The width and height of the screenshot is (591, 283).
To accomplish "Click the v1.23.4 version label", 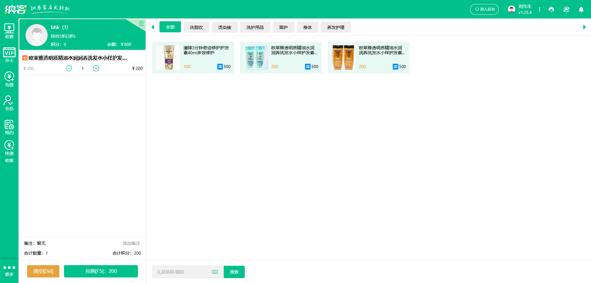I will click(x=525, y=13).
